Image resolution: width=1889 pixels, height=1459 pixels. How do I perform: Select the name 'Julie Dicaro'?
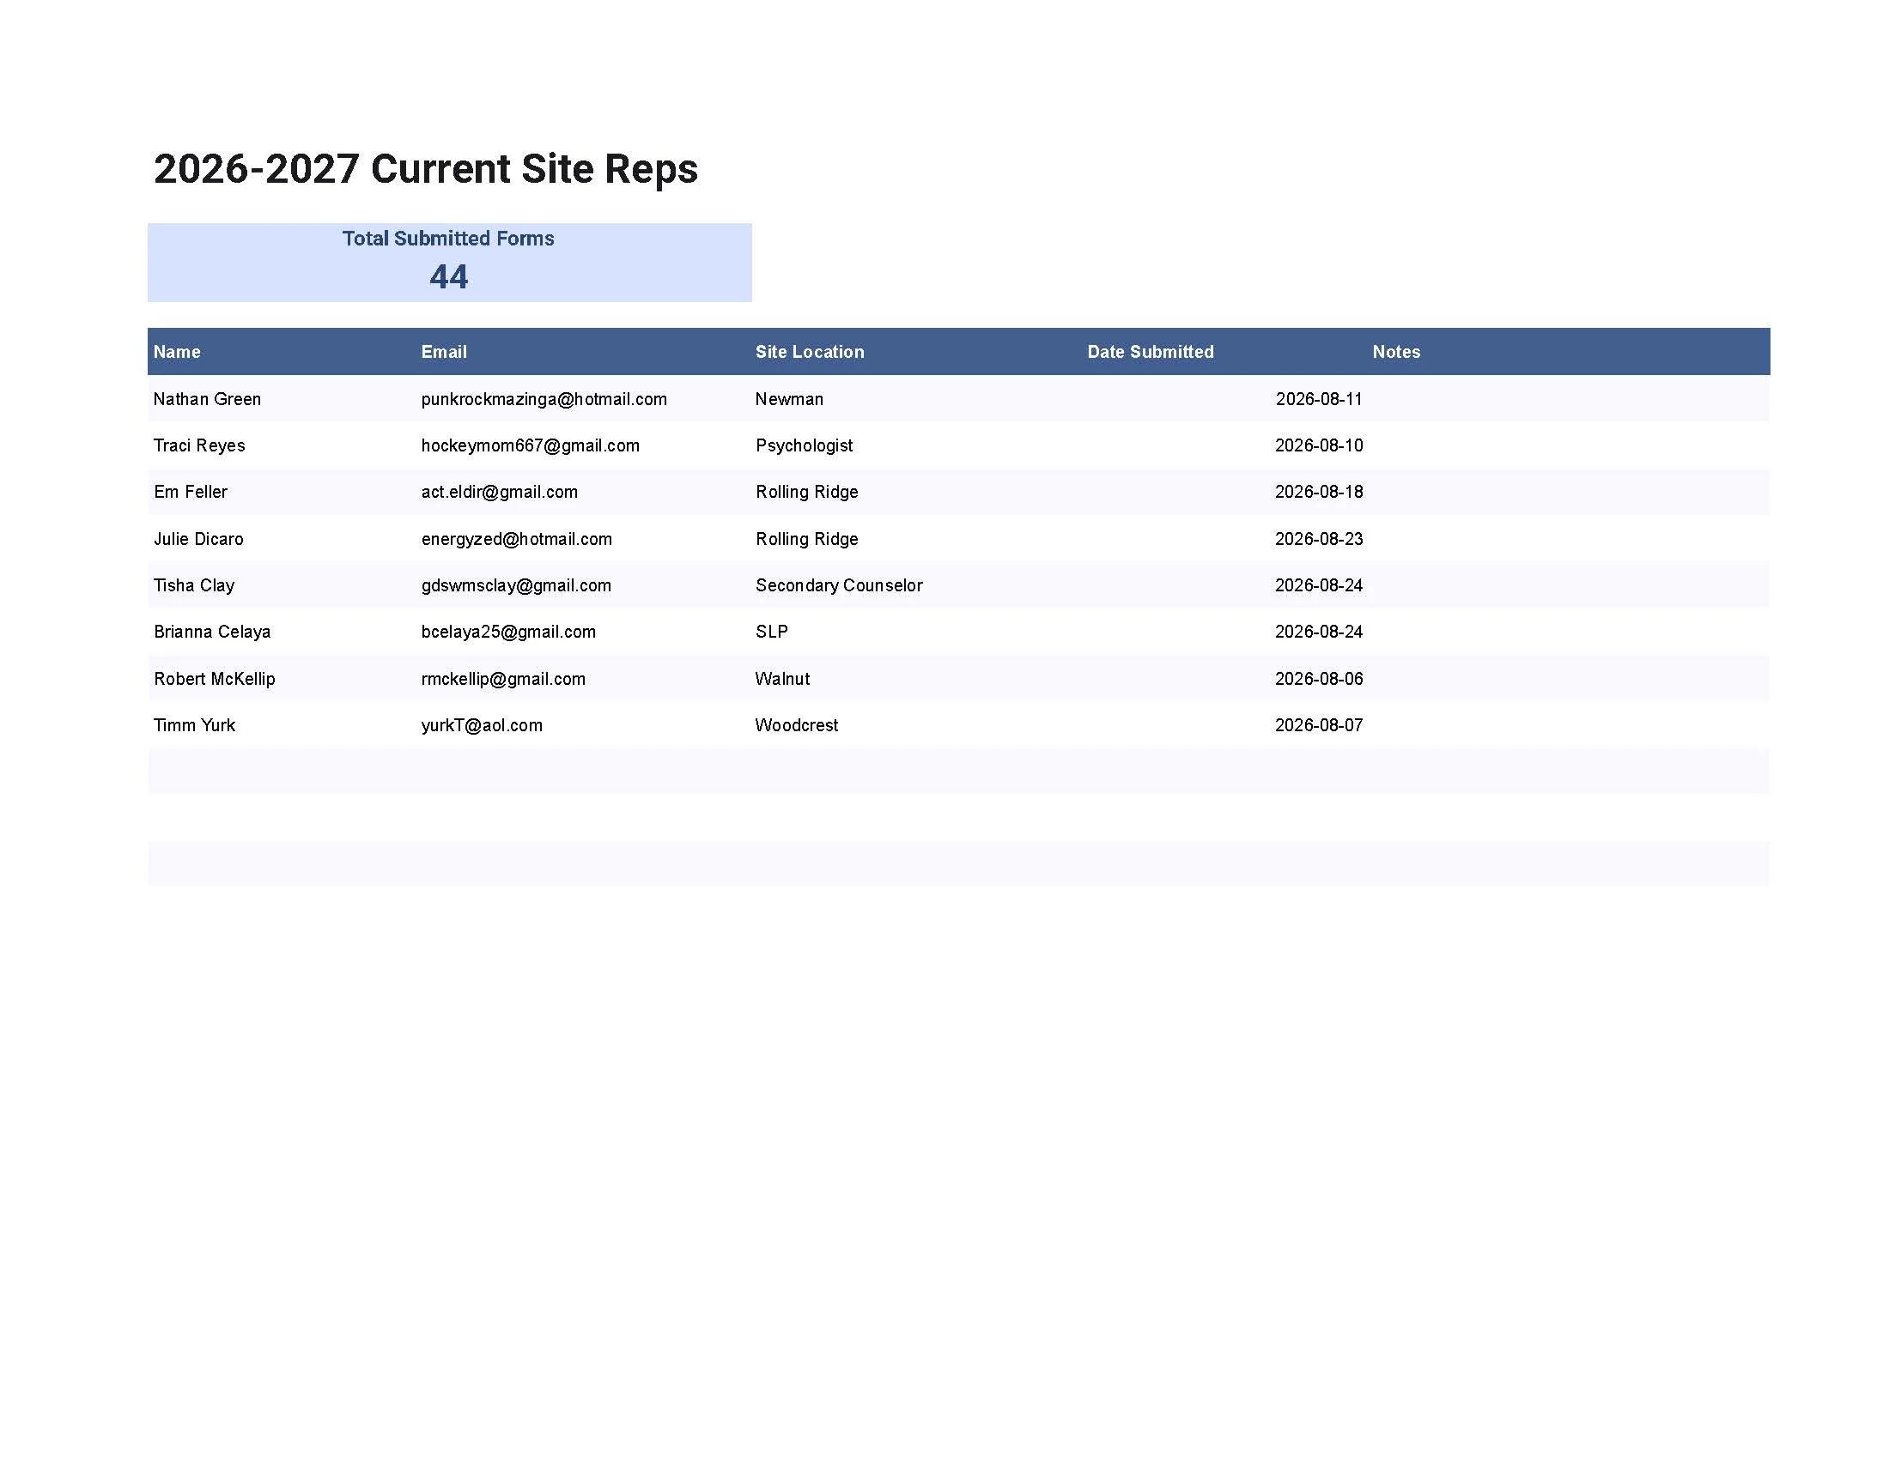point(199,539)
